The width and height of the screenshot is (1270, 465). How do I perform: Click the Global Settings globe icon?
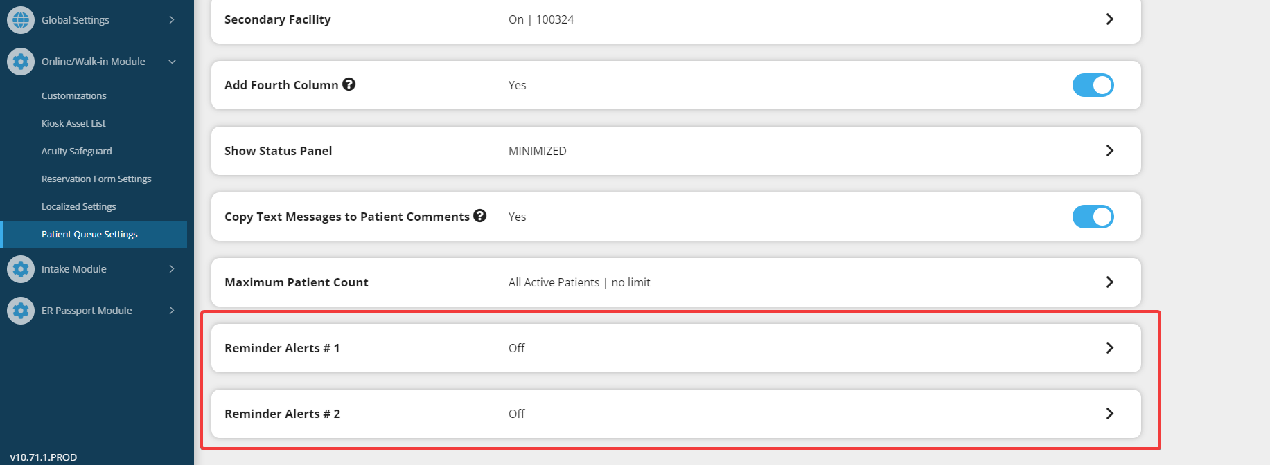point(21,20)
